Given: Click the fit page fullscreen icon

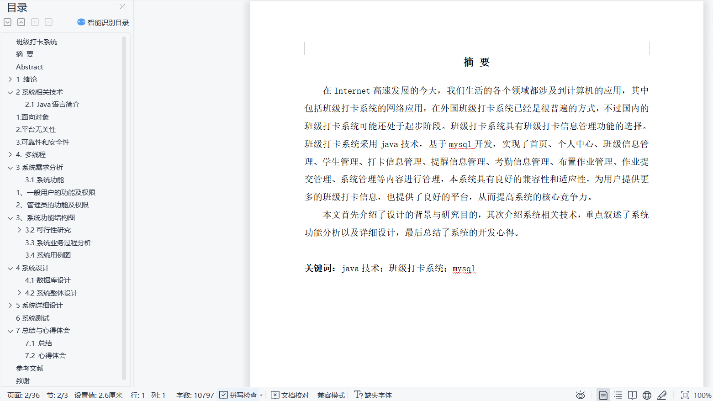Looking at the screenshot, I should tap(685, 395).
